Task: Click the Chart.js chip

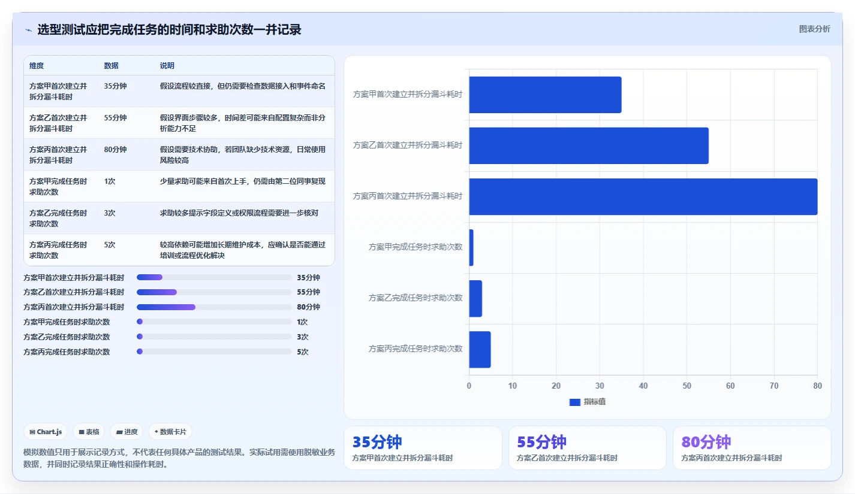Action: (46, 432)
